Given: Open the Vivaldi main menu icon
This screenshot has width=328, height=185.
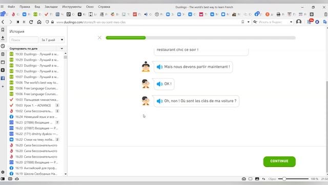Looking at the screenshot, I should click(x=2, y=7).
